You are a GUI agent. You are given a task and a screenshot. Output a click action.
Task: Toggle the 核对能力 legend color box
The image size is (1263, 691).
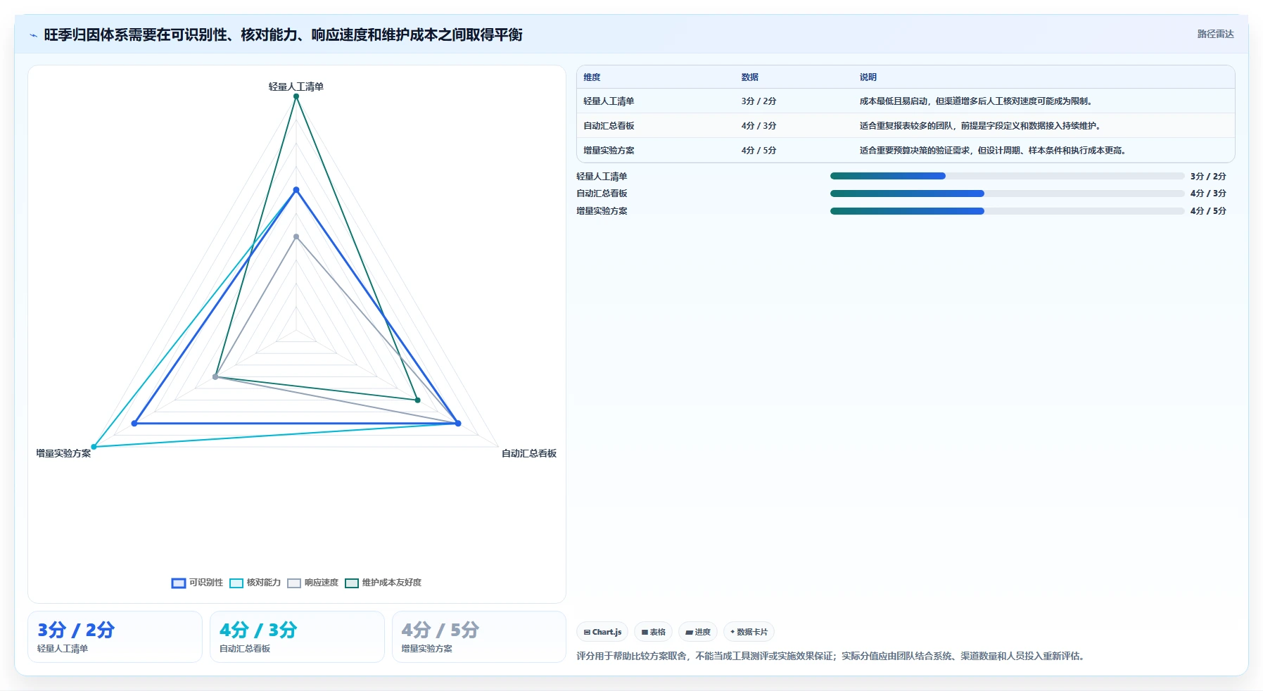236,583
